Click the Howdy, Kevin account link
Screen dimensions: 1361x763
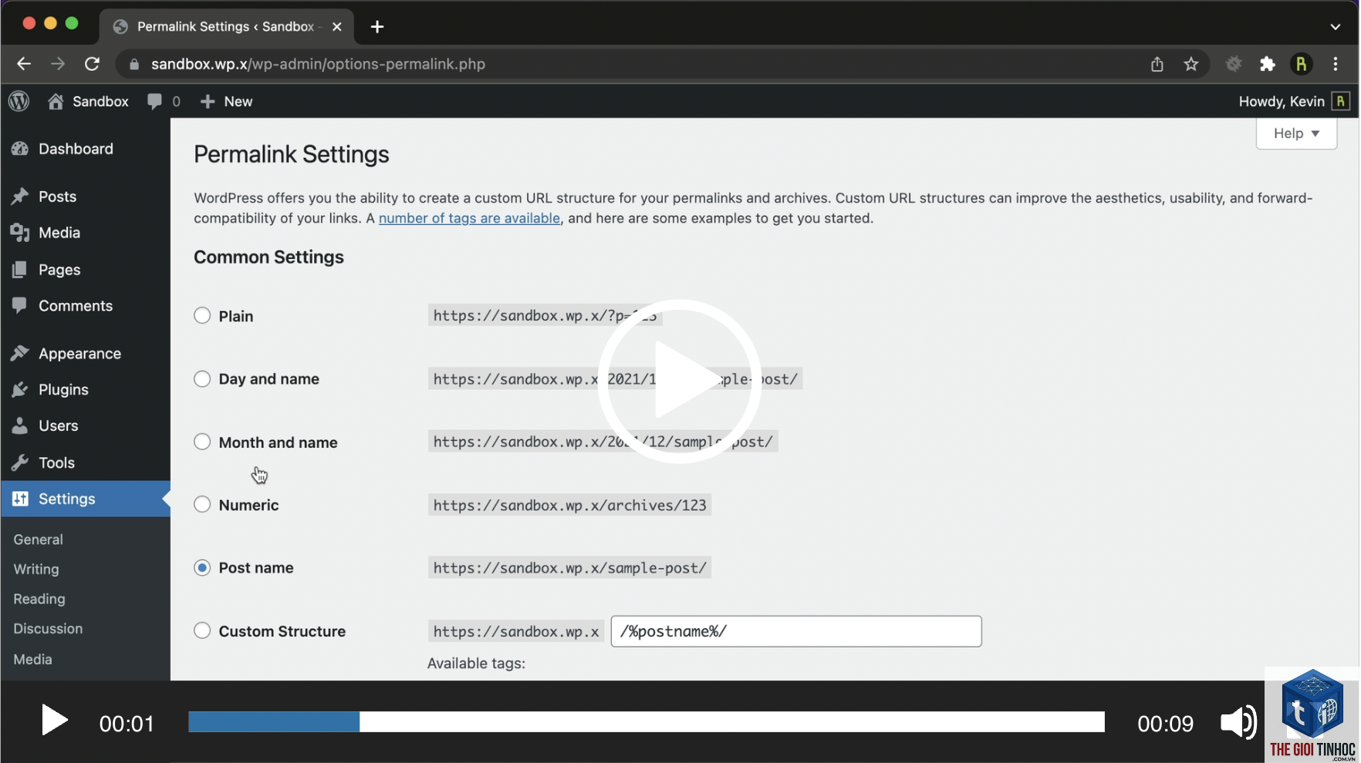pyautogui.click(x=1282, y=101)
